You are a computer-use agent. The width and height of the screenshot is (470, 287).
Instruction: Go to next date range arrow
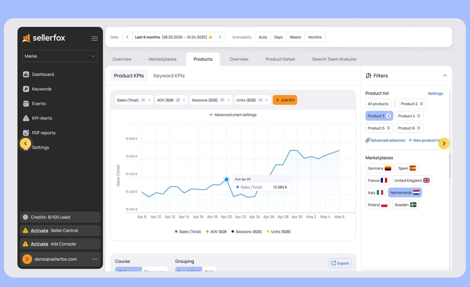pos(220,37)
